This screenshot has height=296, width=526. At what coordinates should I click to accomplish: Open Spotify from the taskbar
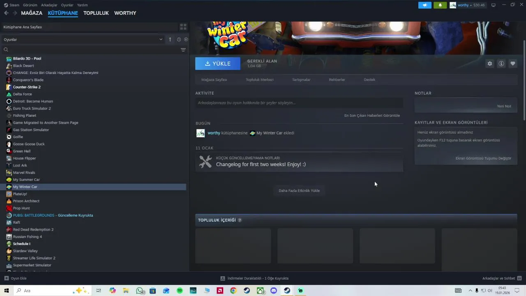(x=180, y=291)
